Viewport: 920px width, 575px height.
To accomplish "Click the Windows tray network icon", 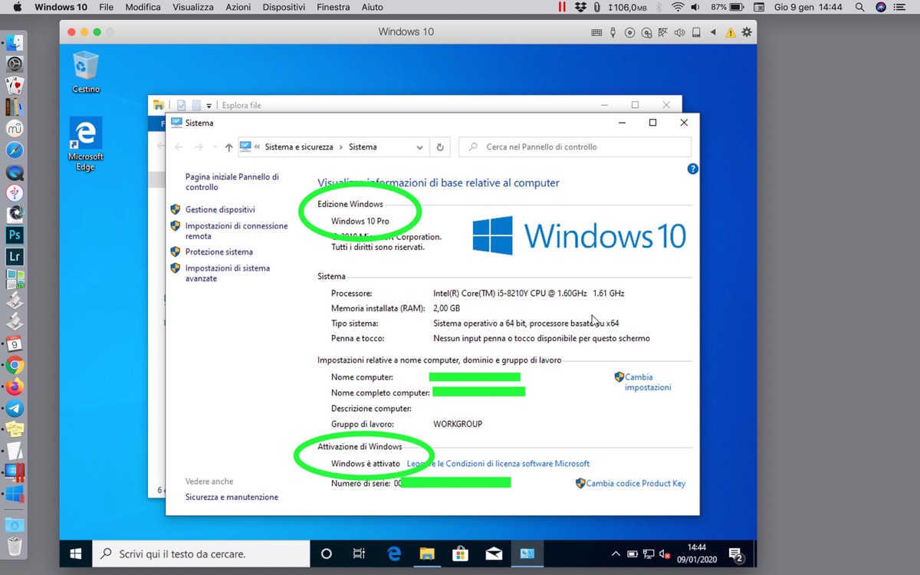I will (x=649, y=554).
